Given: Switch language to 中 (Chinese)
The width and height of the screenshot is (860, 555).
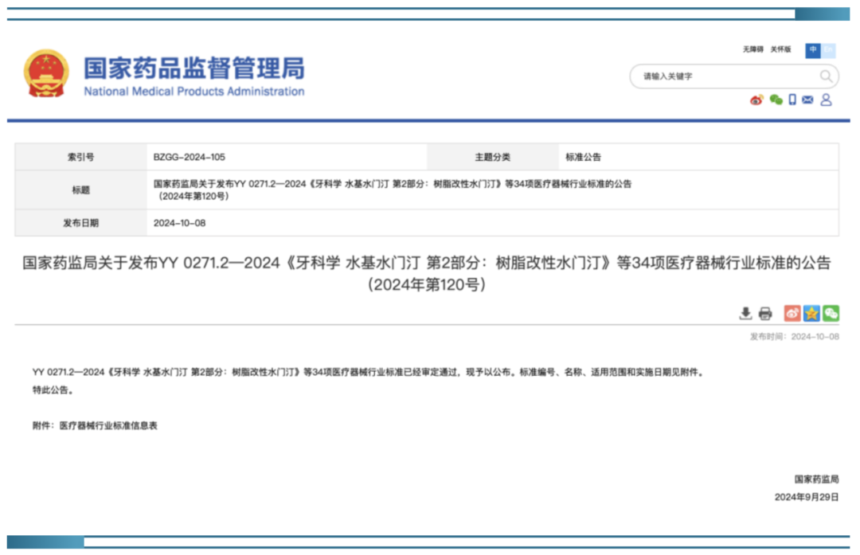Looking at the screenshot, I should [813, 50].
